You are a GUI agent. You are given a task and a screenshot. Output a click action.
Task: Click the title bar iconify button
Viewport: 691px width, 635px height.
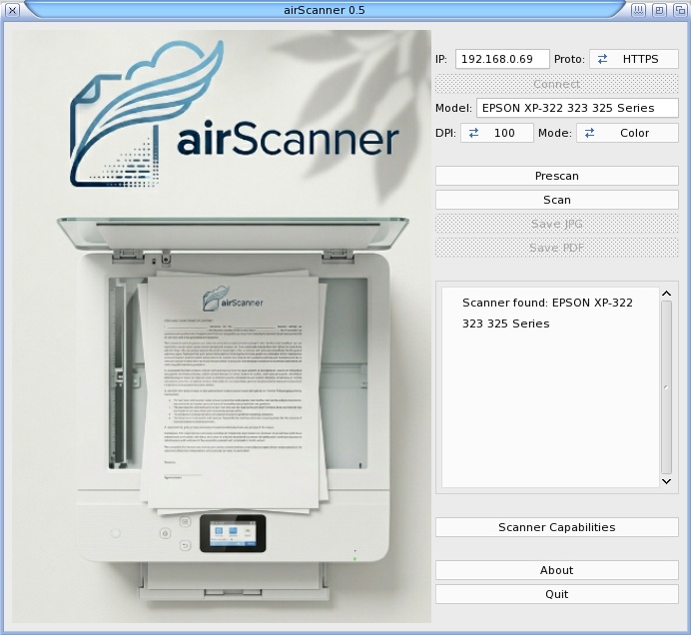click(638, 10)
